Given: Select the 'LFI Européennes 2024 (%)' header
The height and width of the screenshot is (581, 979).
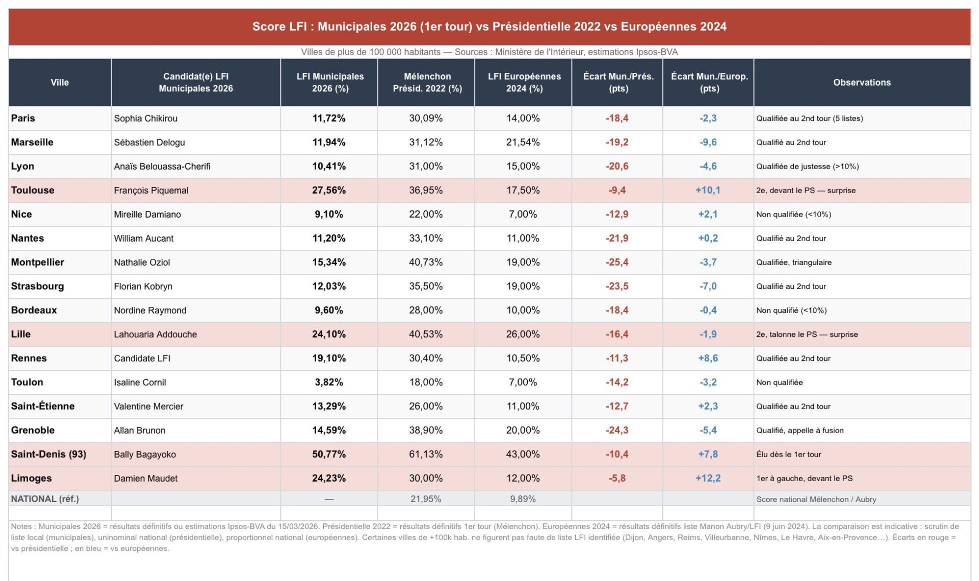Looking at the screenshot, I should (524, 83).
